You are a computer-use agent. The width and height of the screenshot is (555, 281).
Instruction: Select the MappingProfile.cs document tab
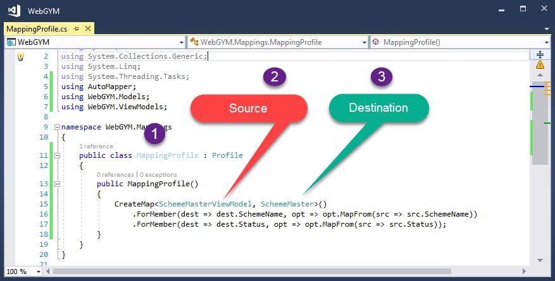37,29
